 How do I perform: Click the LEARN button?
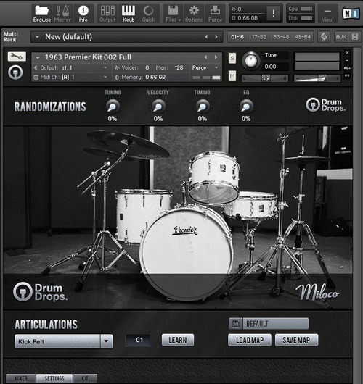click(178, 340)
